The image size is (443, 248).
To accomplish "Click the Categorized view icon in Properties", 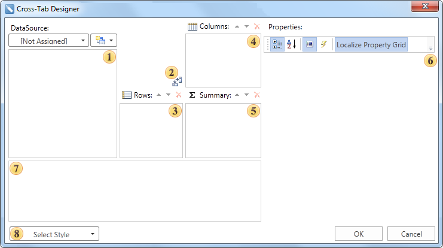I will [x=277, y=44].
